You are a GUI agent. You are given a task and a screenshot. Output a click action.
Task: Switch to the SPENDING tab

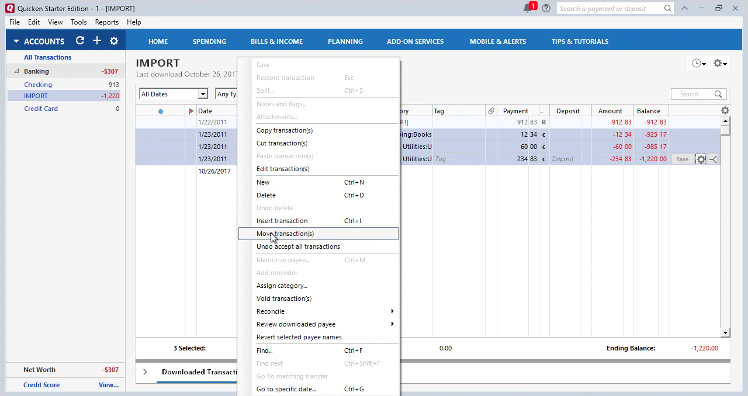tap(209, 41)
